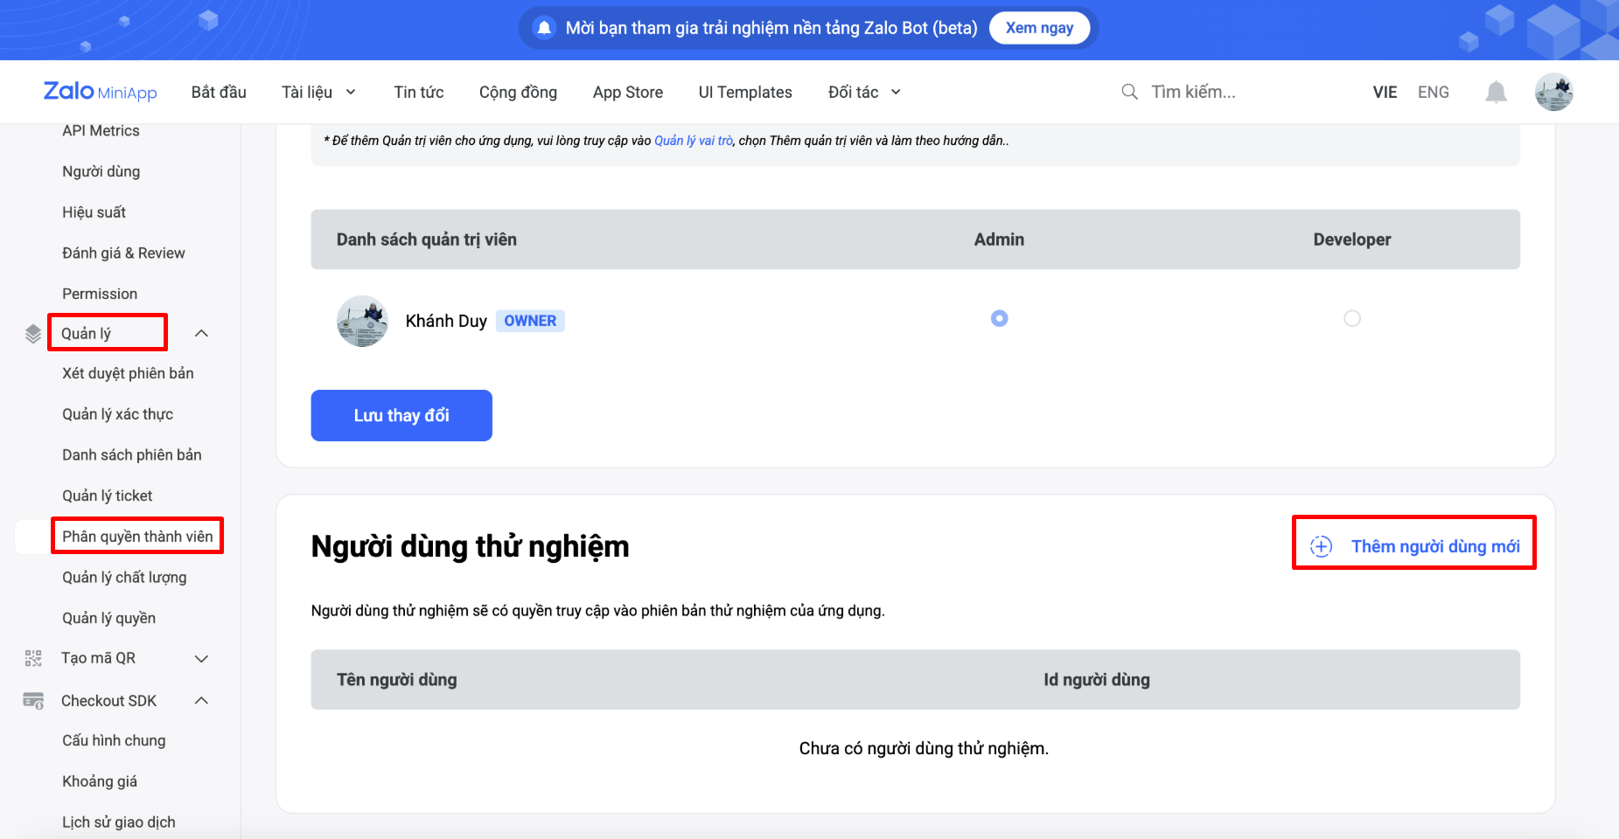Go to UI Templates page
1619x839 pixels.
pyautogui.click(x=744, y=92)
